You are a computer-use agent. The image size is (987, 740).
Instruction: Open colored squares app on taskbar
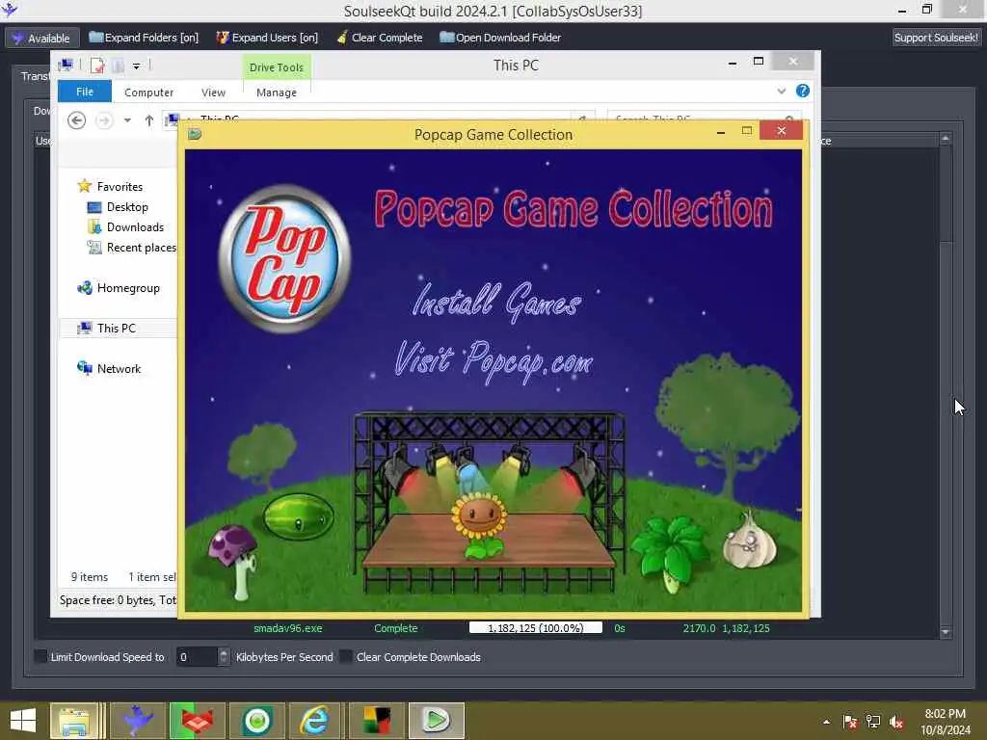pos(377,721)
